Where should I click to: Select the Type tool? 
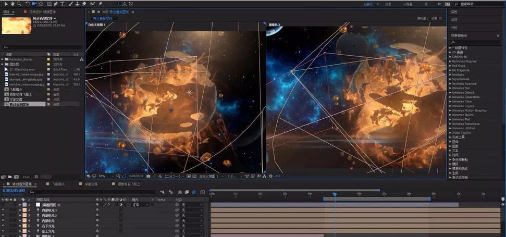63,4
